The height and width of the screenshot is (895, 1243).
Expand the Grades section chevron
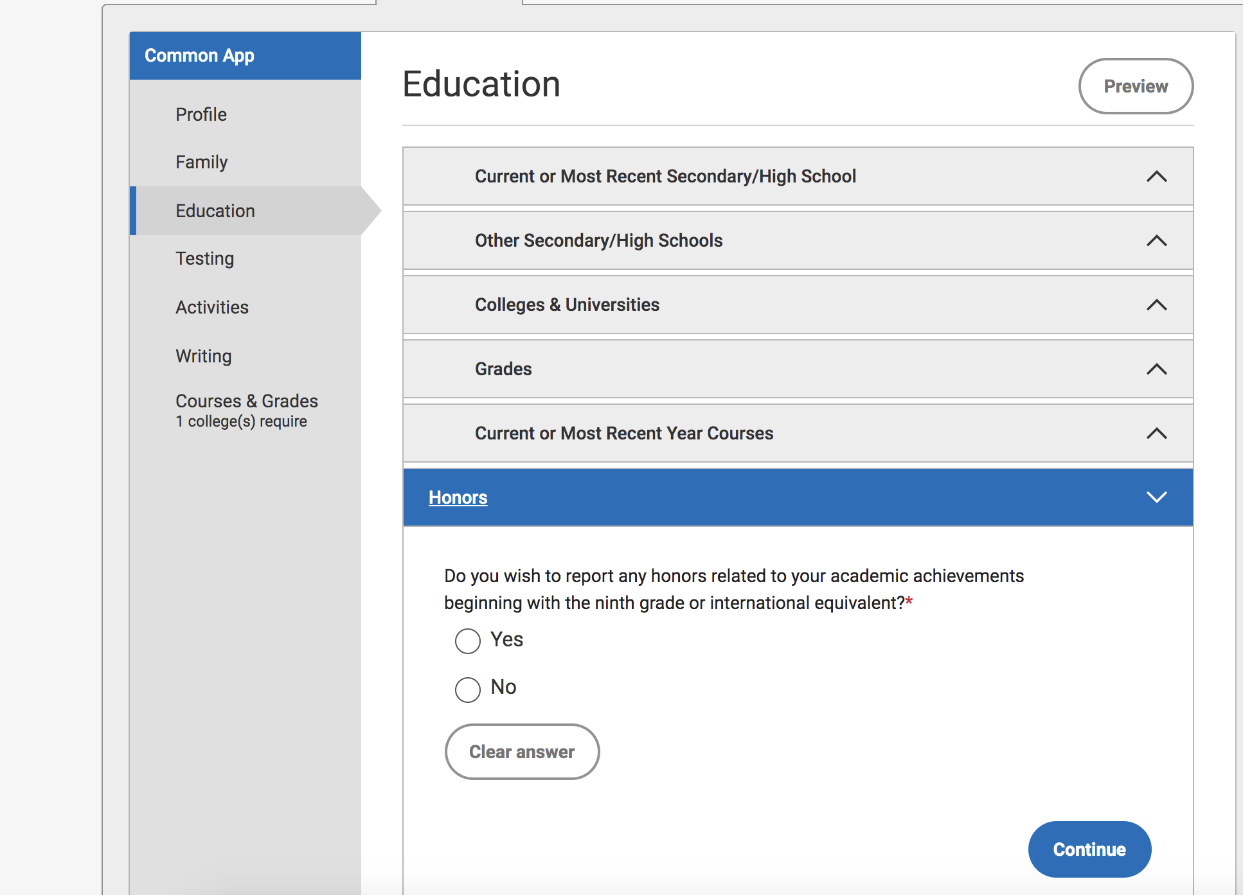(1156, 369)
